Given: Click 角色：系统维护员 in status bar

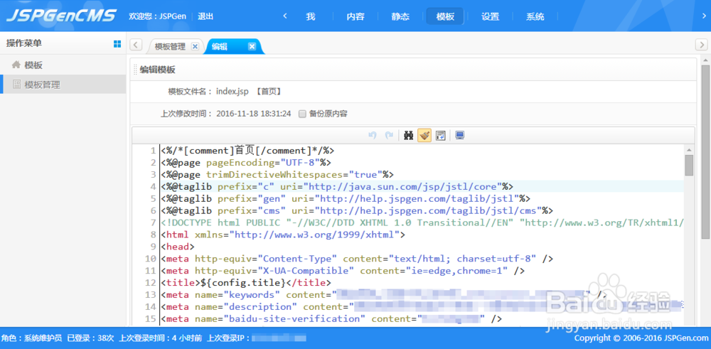Looking at the screenshot, I should (x=31, y=338).
